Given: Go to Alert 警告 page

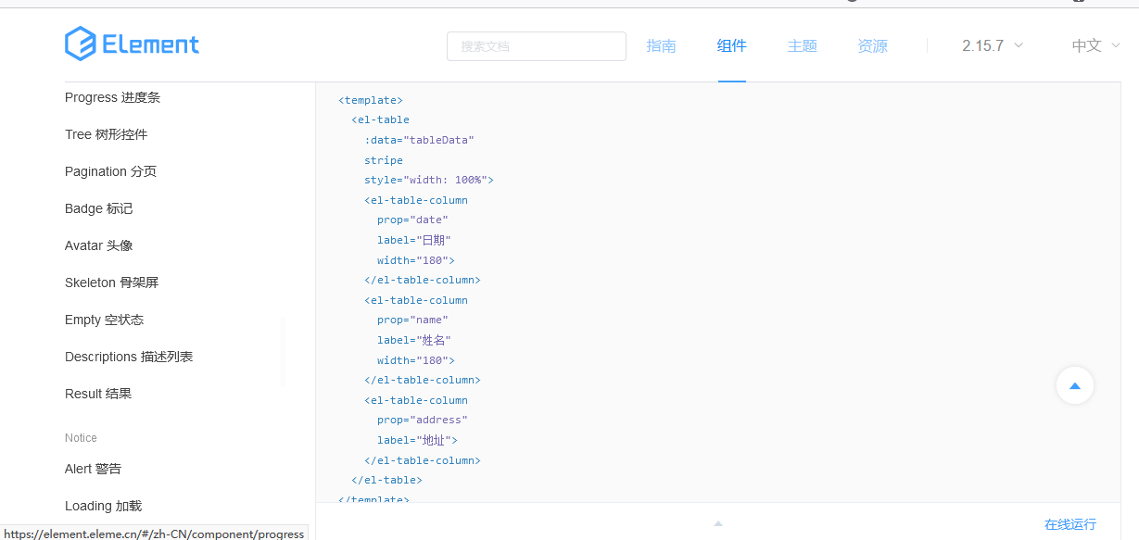Looking at the screenshot, I should [93, 469].
